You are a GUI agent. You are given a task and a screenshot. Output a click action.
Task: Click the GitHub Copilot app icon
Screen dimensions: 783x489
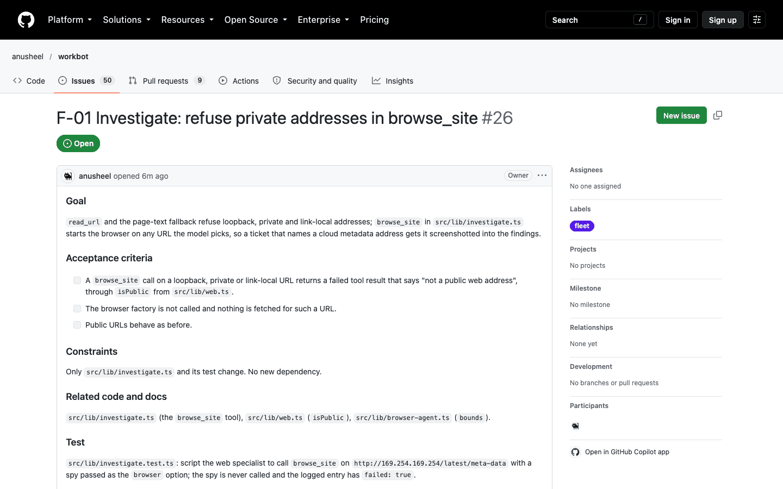pyautogui.click(x=575, y=452)
